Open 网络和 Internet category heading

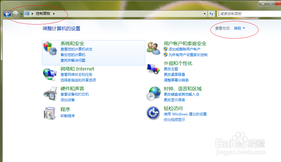(x=77, y=69)
